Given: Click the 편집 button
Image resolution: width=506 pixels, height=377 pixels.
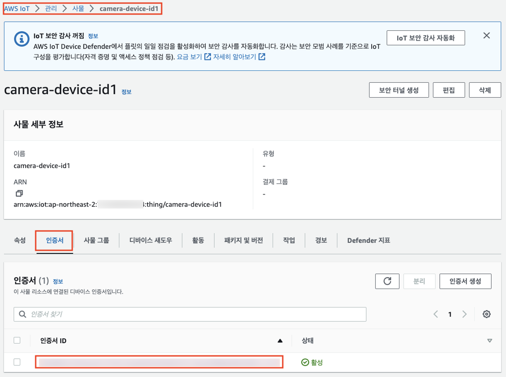Looking at the screenshot, I should (449, 90).
